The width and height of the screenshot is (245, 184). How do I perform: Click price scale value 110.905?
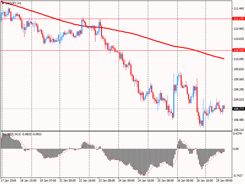tap(239, 29)
